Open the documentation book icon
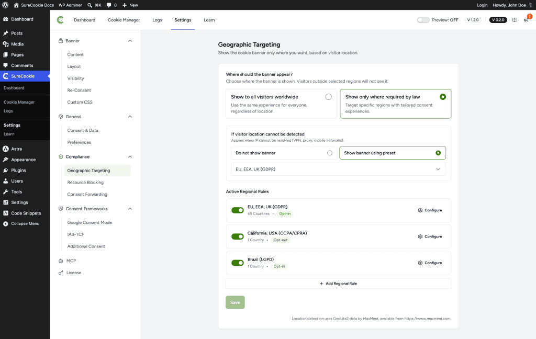Viewport: 536px width, 339px height. point(515,20)
